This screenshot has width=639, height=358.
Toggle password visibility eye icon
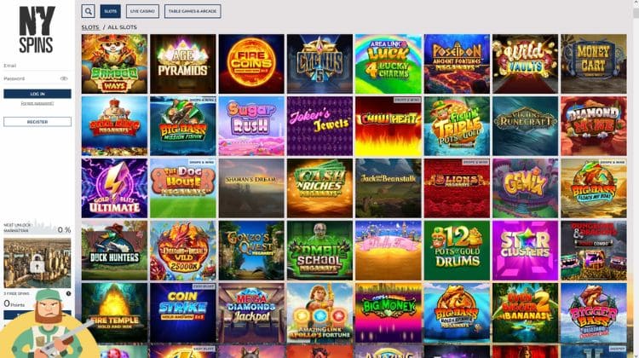64,78
